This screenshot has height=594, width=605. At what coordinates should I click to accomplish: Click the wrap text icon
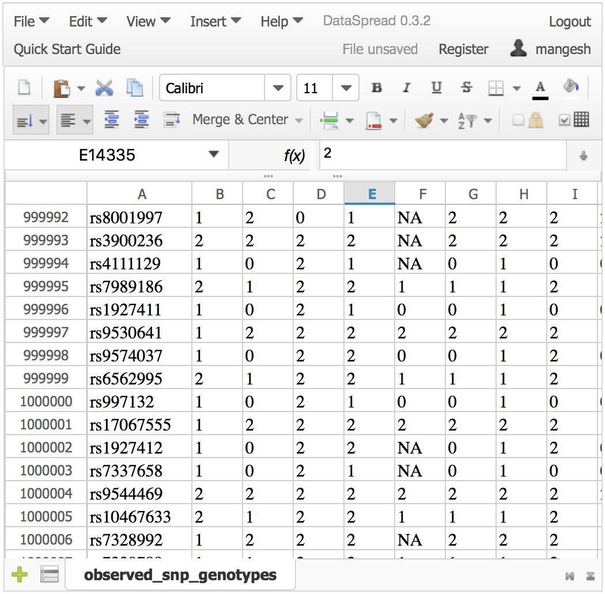(172, 120)
